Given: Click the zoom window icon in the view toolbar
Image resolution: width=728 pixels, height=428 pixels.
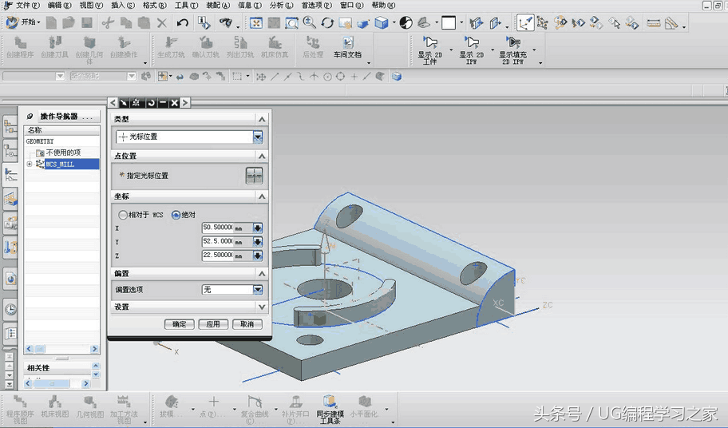Looking at the screenshot, I should (291, 22).
